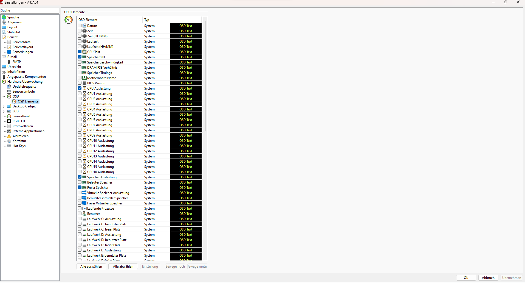Uncheck the Speichertakt checkbox
525x283 pixels.
tap(80, 57)
